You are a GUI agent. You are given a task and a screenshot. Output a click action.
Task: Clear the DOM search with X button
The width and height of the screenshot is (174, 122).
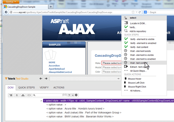(x=76, y=95)
